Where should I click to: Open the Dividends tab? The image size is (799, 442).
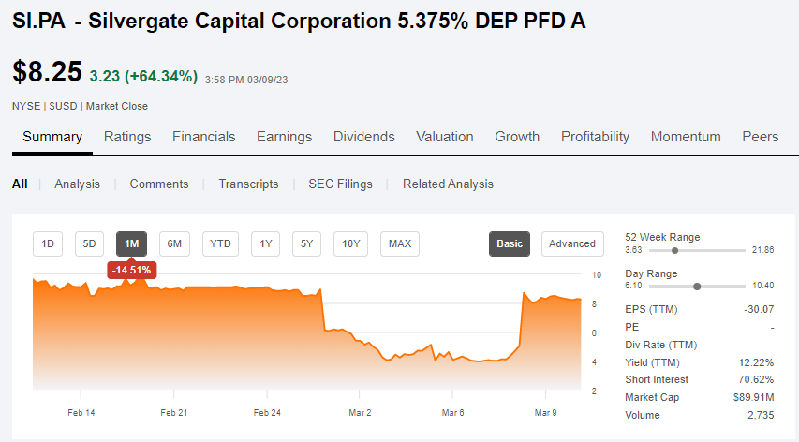coord(363,137)
